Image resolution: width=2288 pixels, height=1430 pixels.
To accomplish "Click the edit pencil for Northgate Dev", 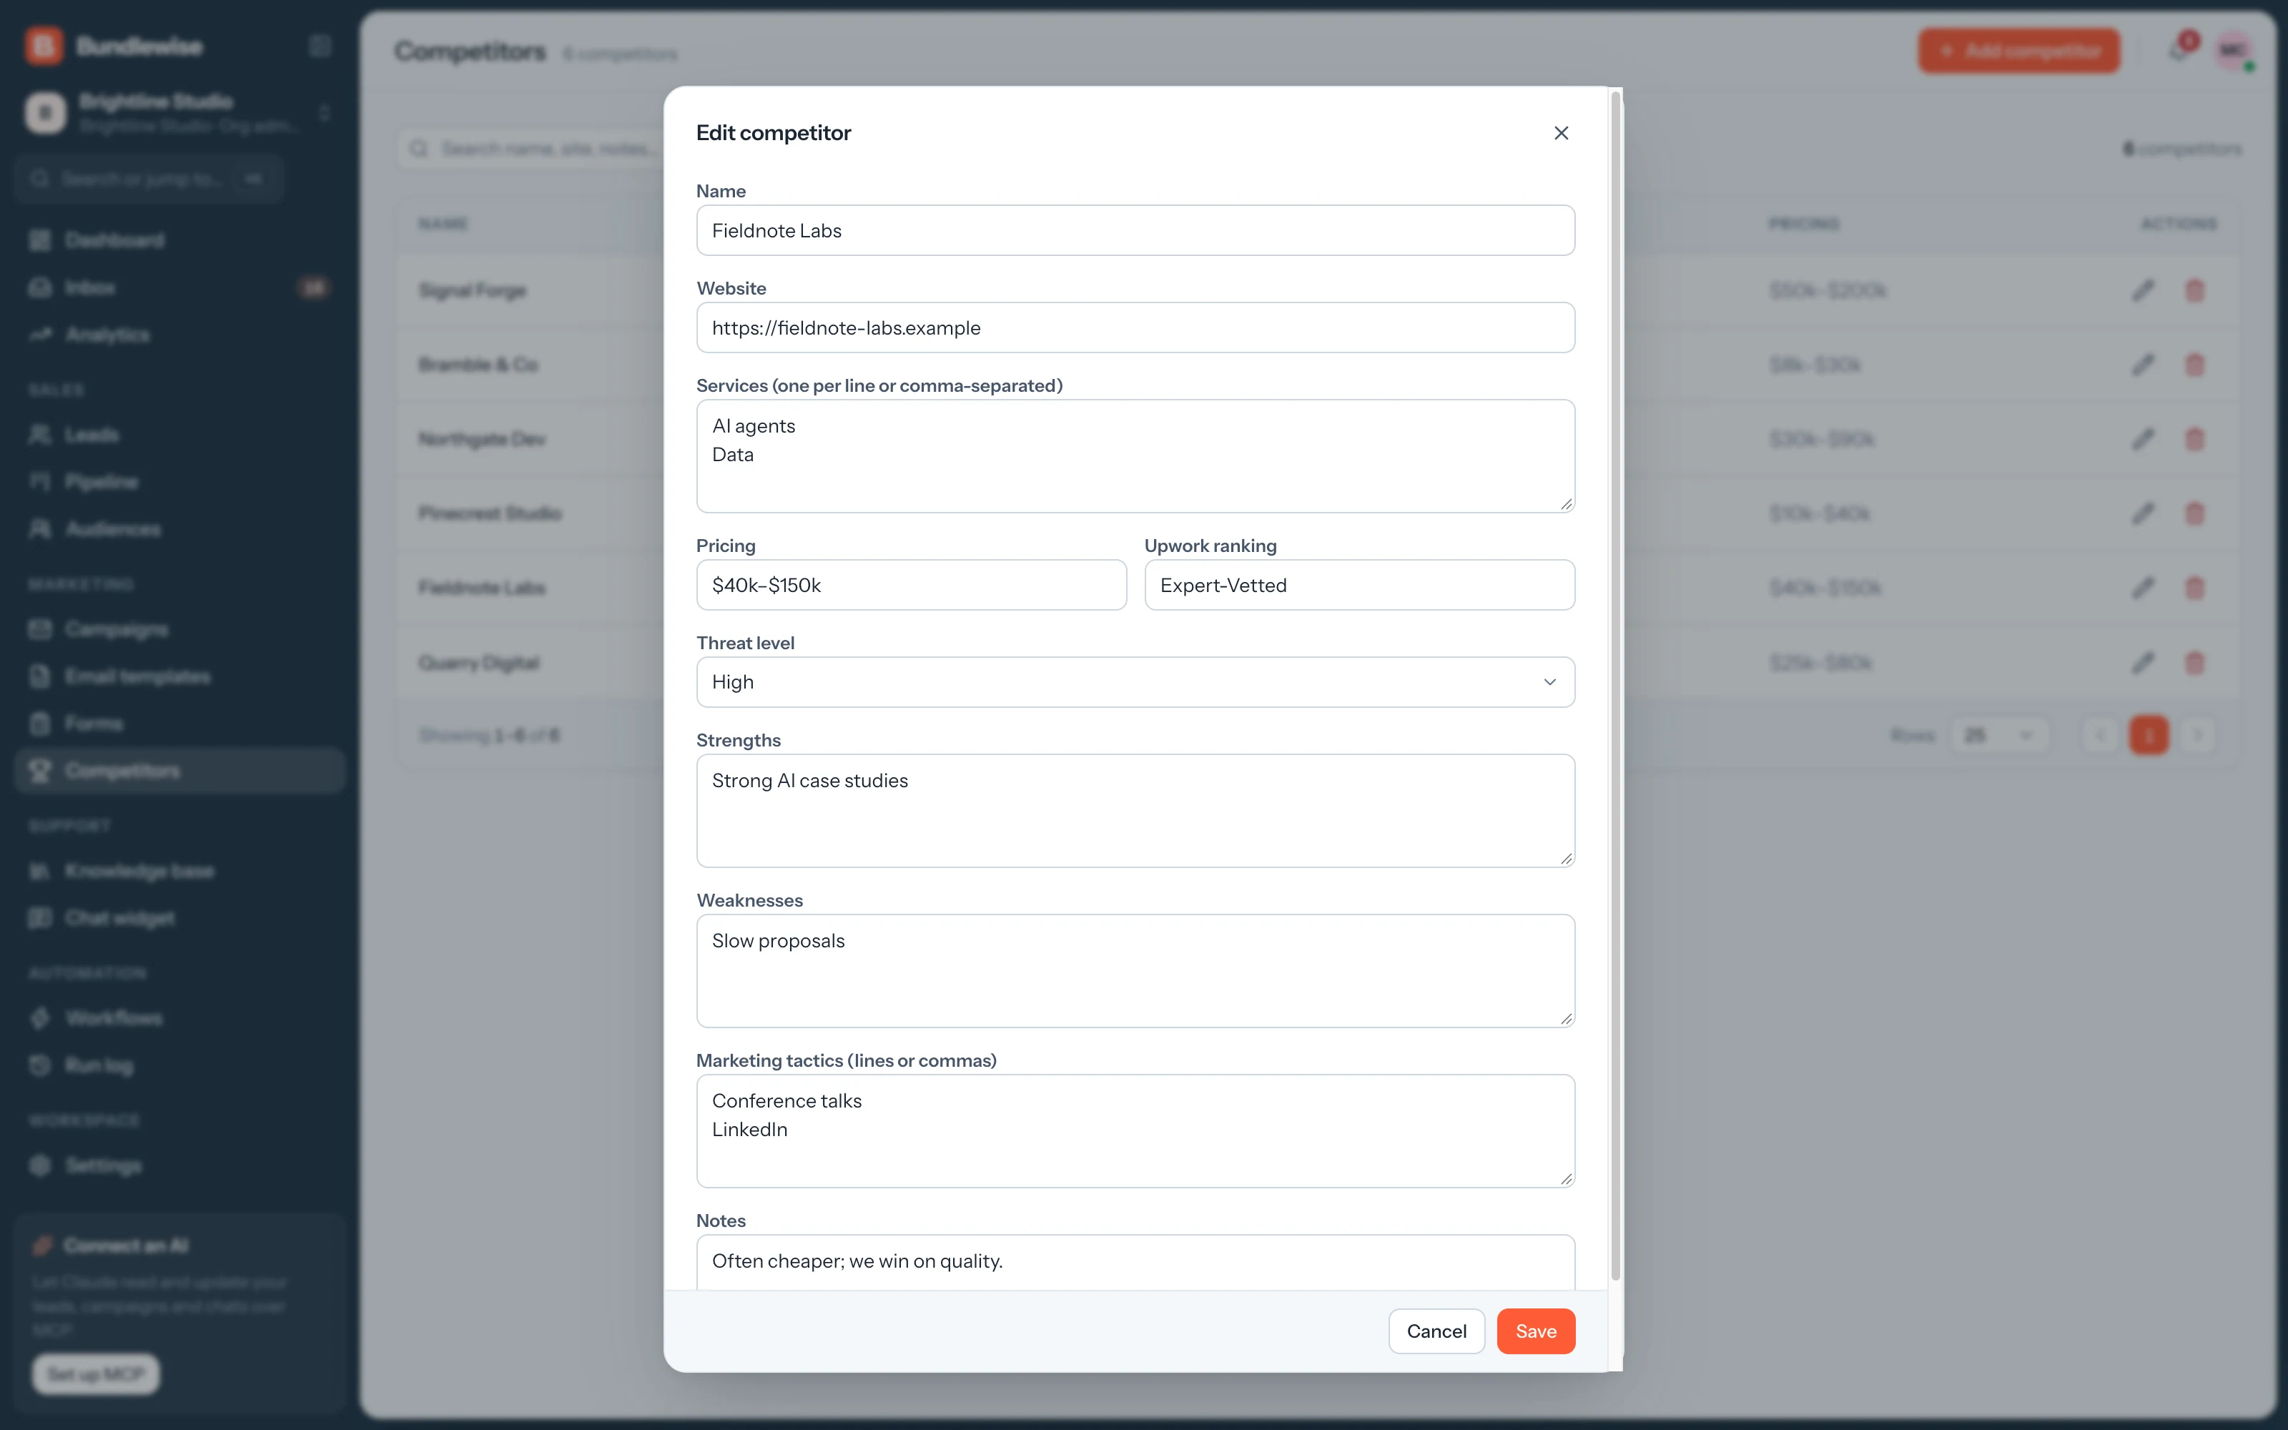I will tap(2144, 439).
